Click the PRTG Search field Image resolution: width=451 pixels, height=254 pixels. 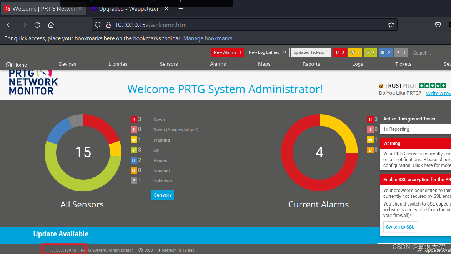pyautogui.click(x=431, y=53)
